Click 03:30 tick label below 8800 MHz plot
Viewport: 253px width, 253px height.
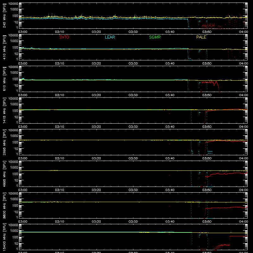tap(133, 222)
